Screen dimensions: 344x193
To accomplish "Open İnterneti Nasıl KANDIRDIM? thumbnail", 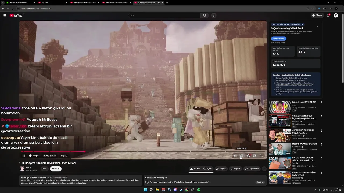I will click(x=280, y=107).
